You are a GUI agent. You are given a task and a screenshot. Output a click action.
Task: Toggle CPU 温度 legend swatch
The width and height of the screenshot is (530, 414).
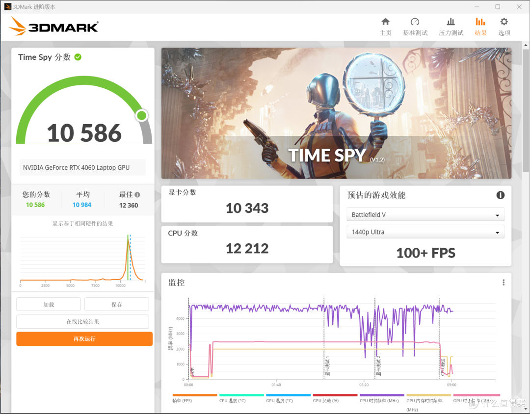pyautogui.click(x=241, y=395)
